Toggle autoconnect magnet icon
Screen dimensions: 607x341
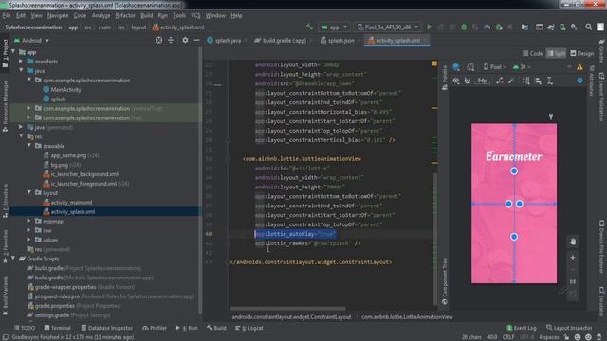(x=468, y=81)
